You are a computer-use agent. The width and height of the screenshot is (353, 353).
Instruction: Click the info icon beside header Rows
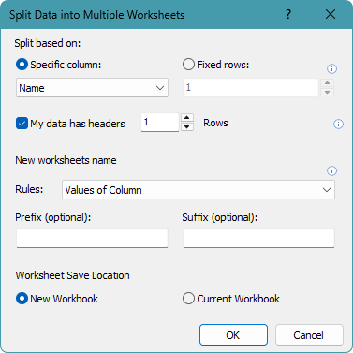(x=338, y=124)
